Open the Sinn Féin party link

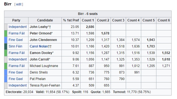click(x=15, y=46)
